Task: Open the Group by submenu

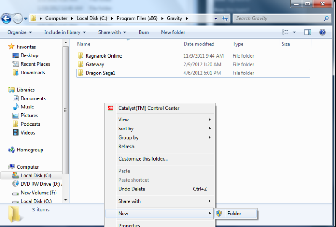Action: (160, 137)
